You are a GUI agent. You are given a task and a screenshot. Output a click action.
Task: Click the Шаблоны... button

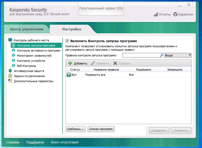point(75,129)
